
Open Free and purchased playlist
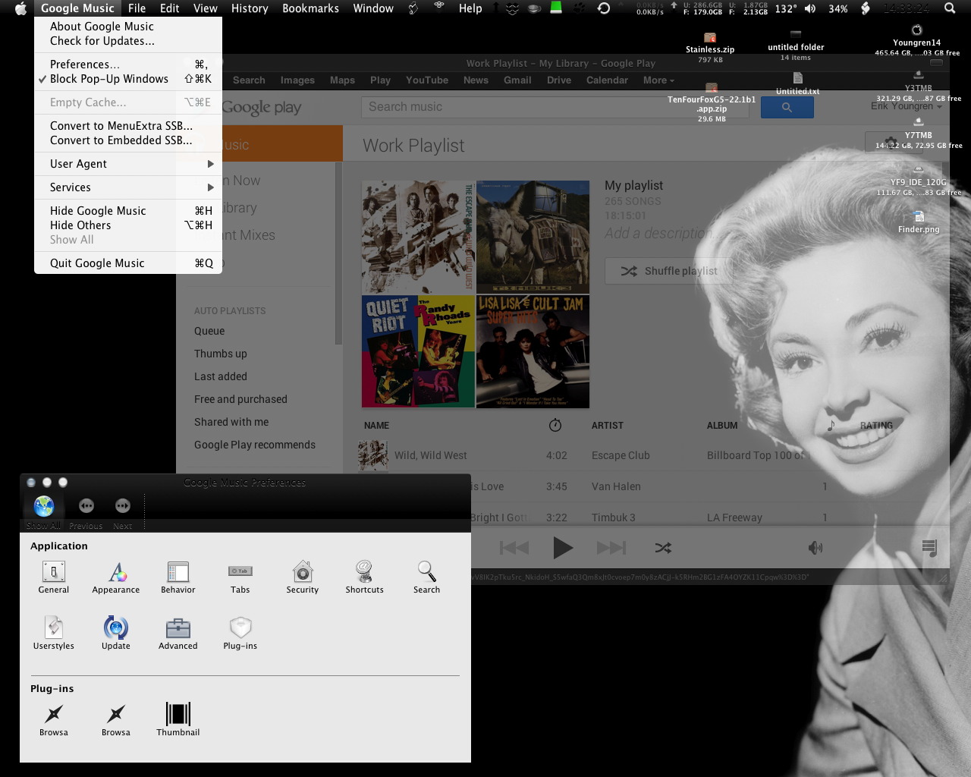[240, 399]
